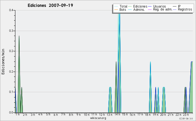Click the green edit peak near 20 h
Screen dimensions: 196x121
164,100
